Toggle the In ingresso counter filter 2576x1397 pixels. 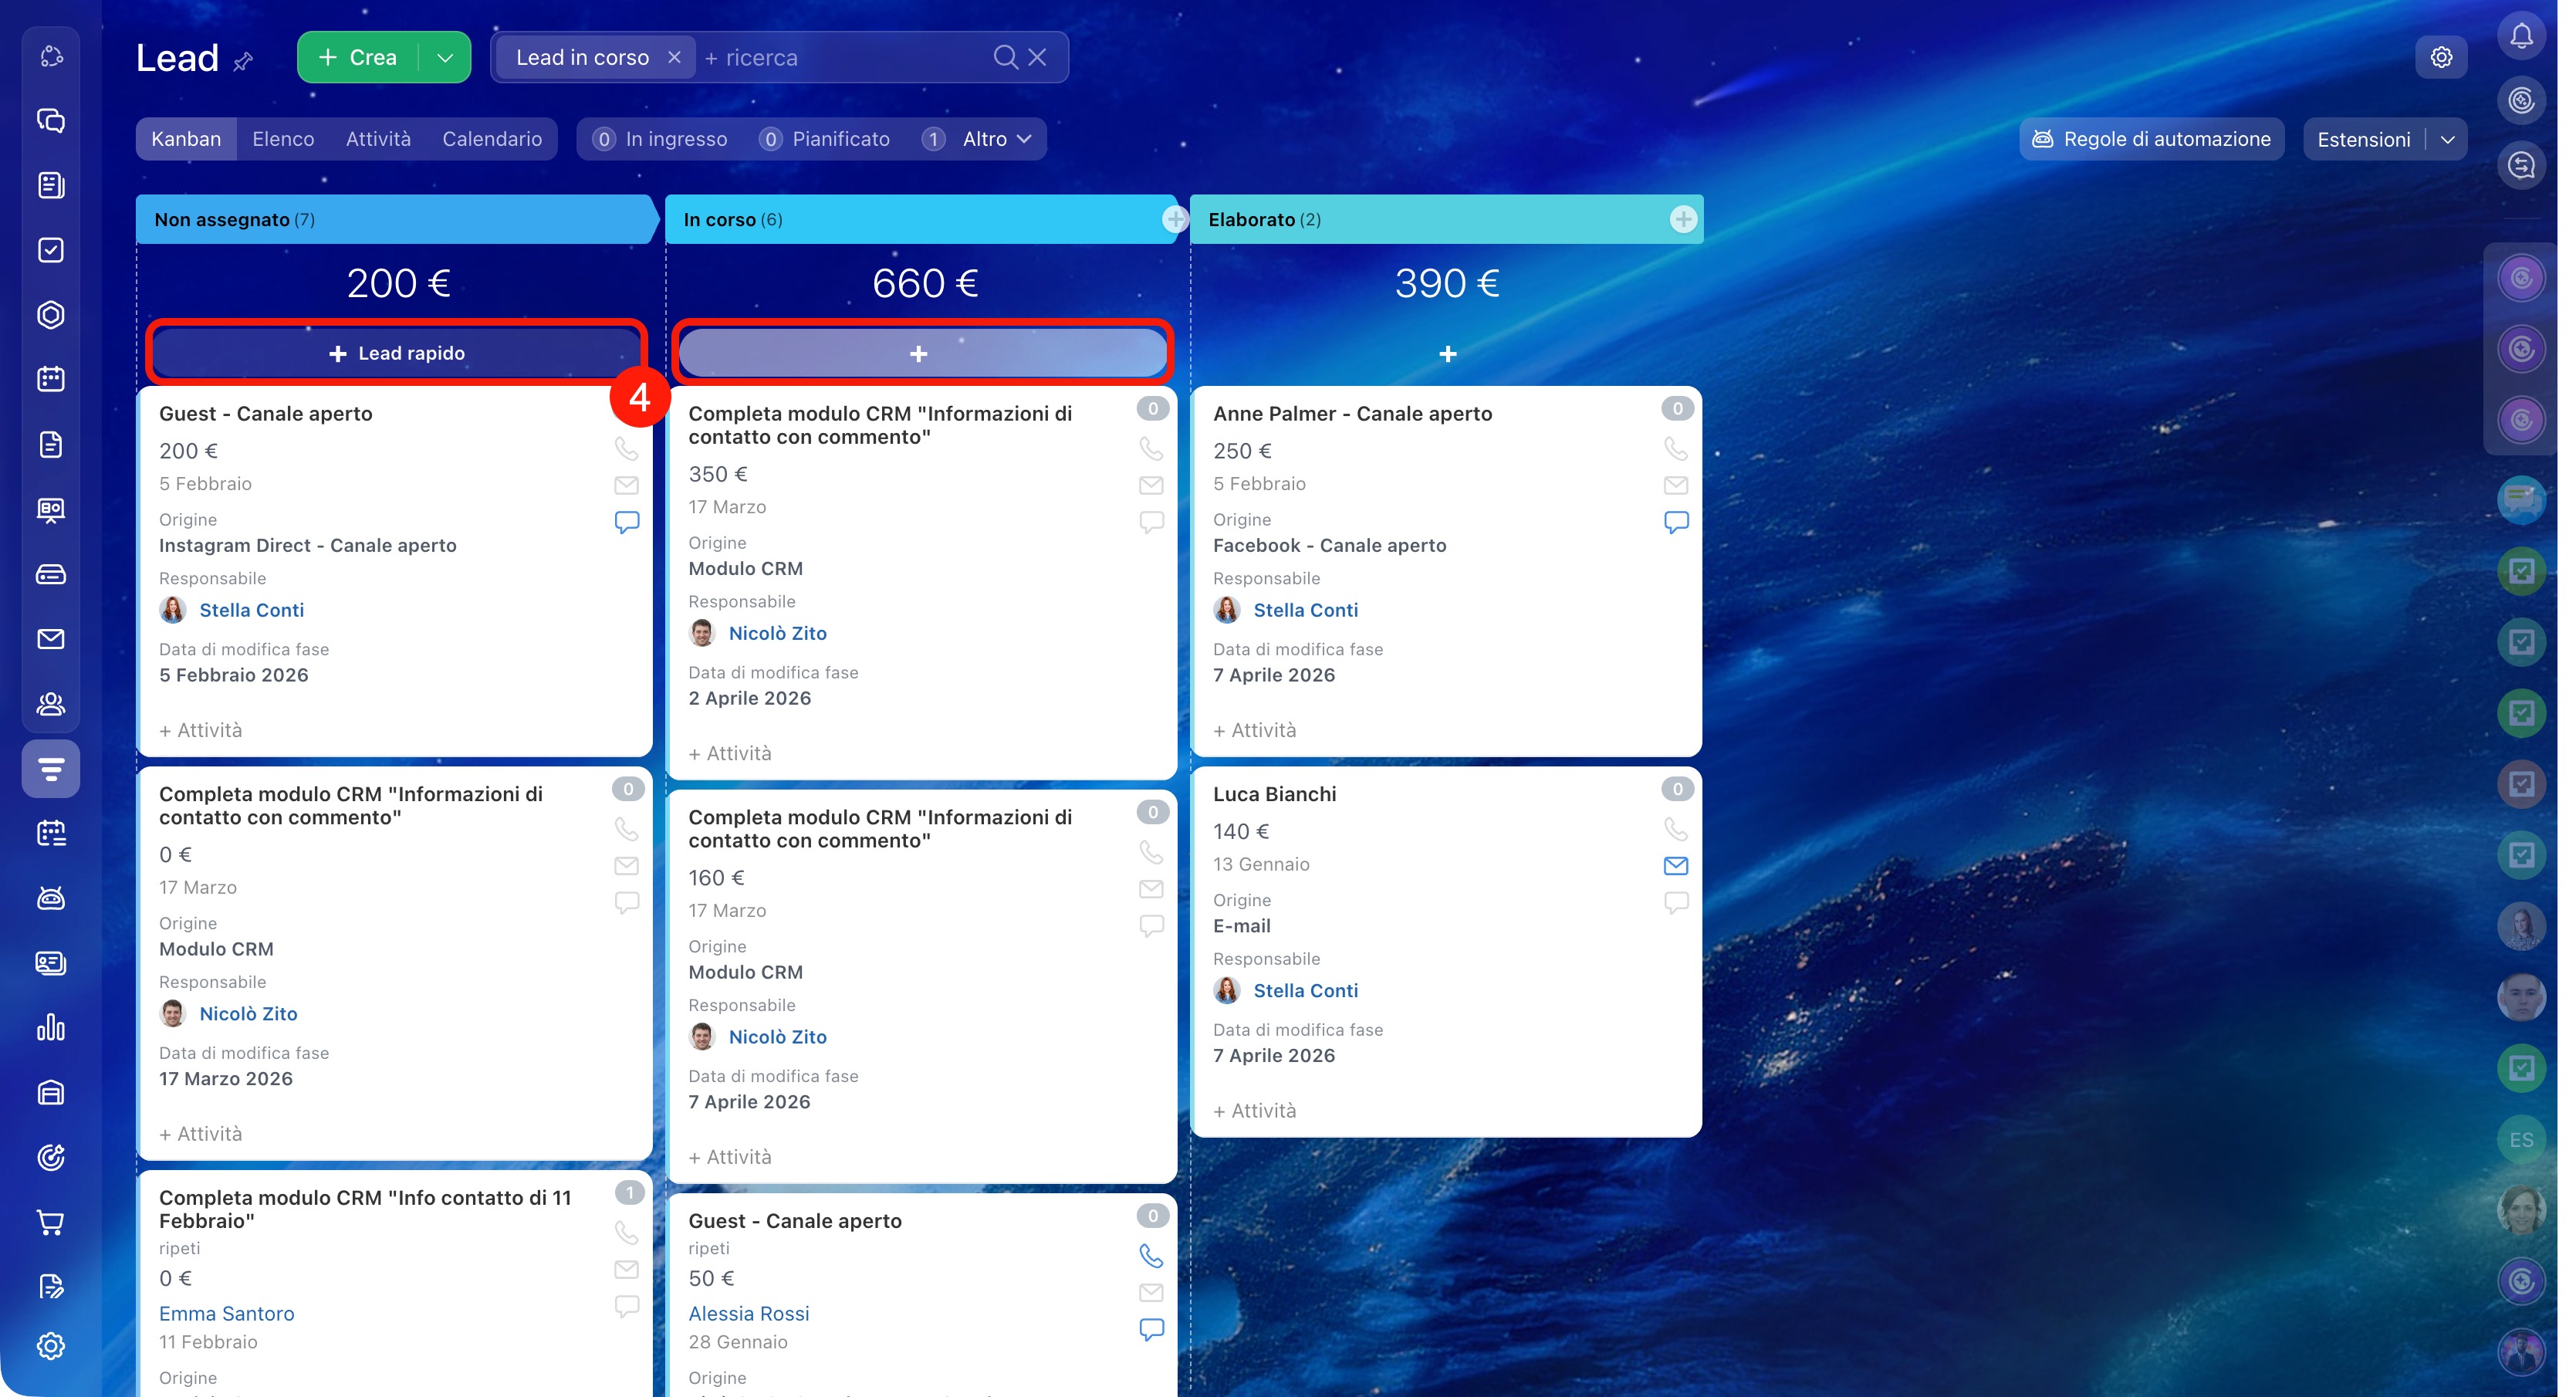660,139
